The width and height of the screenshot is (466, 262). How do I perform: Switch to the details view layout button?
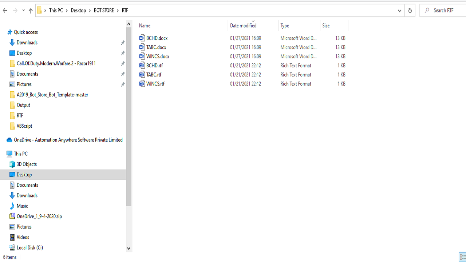coord(463,257)
